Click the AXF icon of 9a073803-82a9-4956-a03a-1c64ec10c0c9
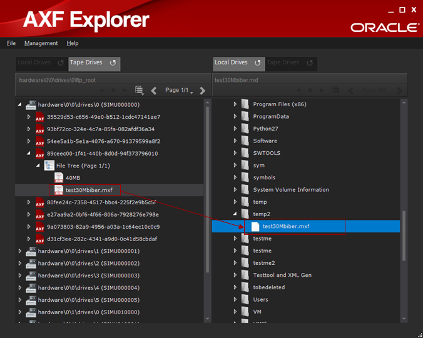423x338 pixels. click(40, 227)
